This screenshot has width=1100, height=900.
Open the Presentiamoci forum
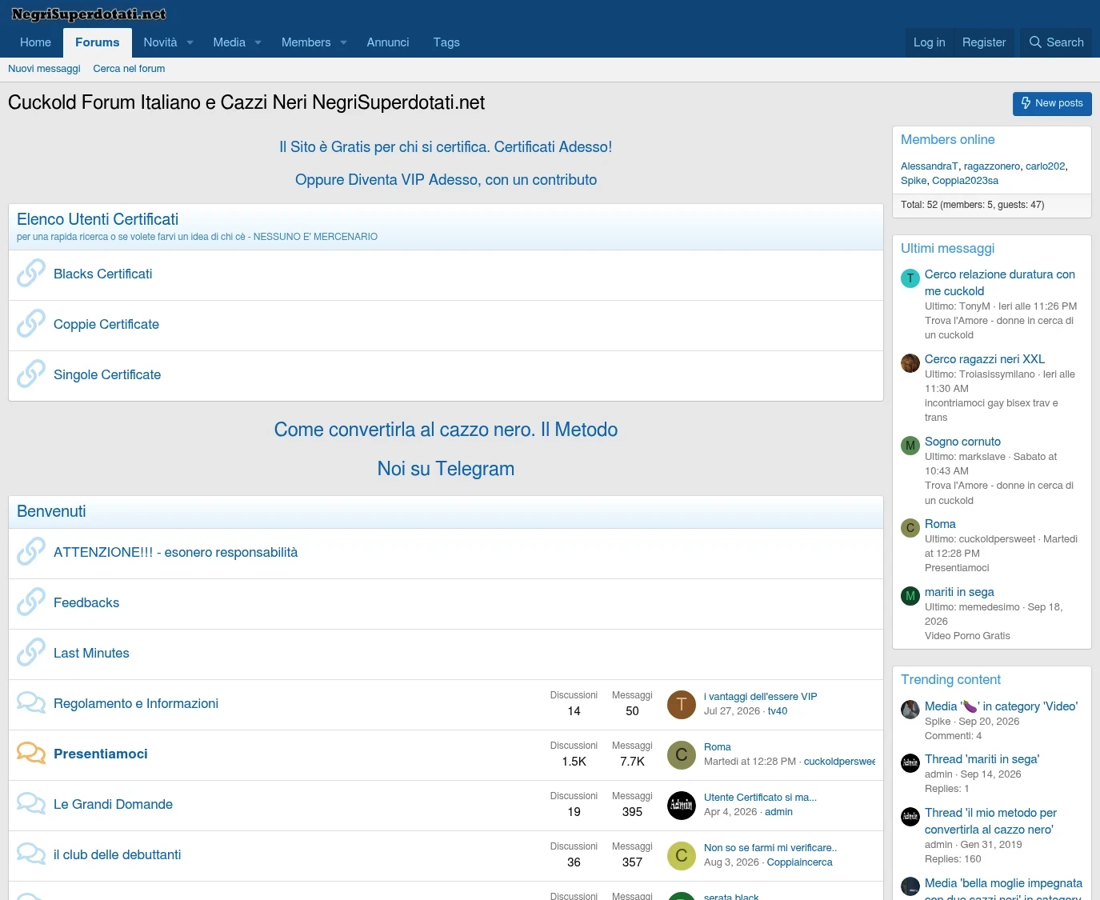click(x=101, y=754)
